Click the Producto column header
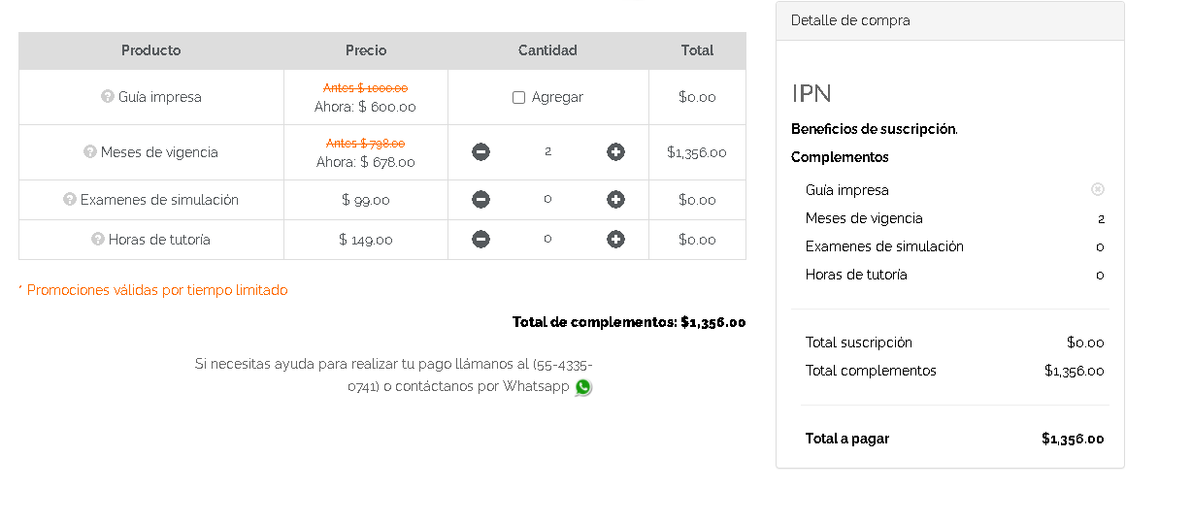The height and width of the screenshot is (522, 1192). 151,50
